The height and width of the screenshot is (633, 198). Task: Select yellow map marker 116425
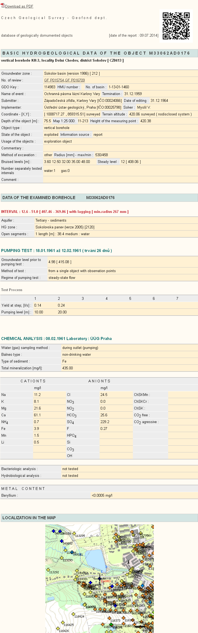pos(63,622)
